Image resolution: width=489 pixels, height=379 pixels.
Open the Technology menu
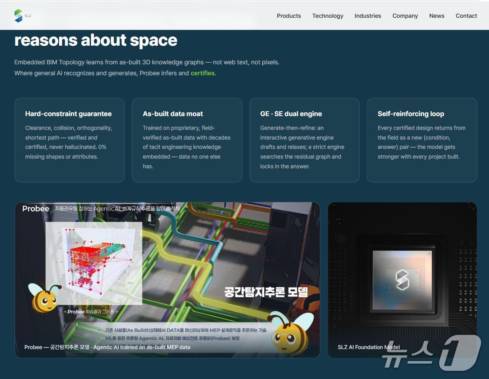coord(328,16)
